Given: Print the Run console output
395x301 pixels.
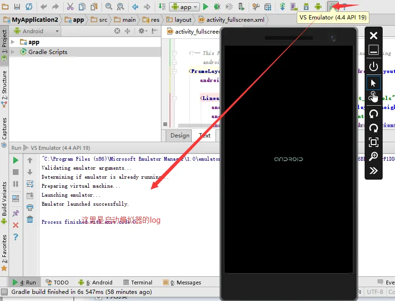Looking at the screenshot, I should [30, 207].
